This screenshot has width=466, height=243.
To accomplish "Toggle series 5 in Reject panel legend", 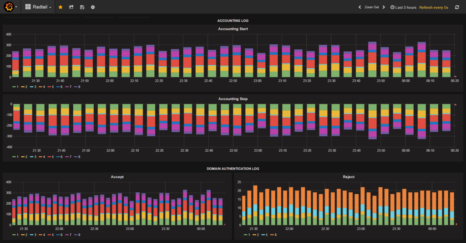I will point(265,235).
